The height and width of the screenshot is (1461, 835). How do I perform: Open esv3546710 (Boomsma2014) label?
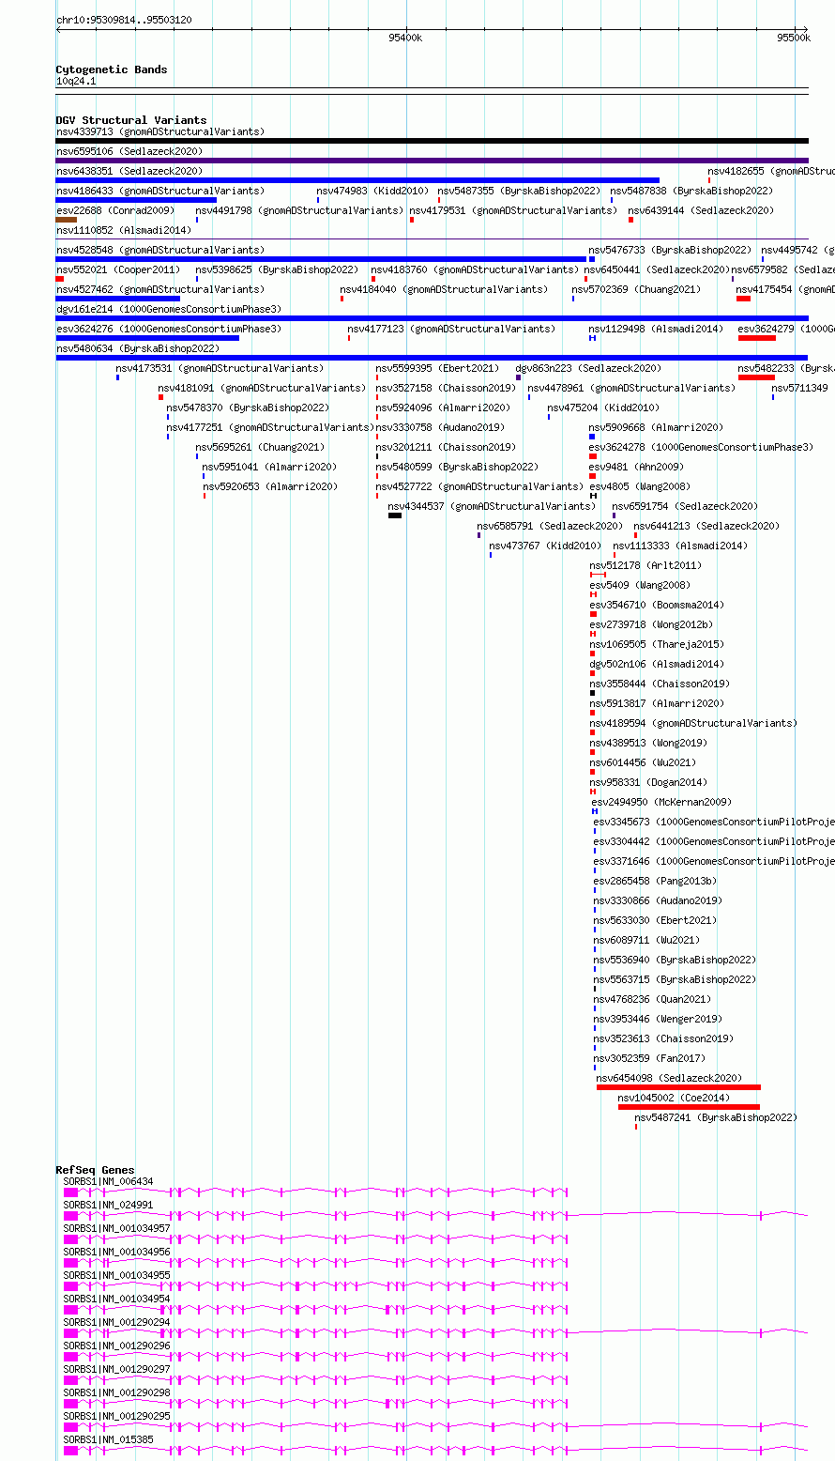click(657, 605)
